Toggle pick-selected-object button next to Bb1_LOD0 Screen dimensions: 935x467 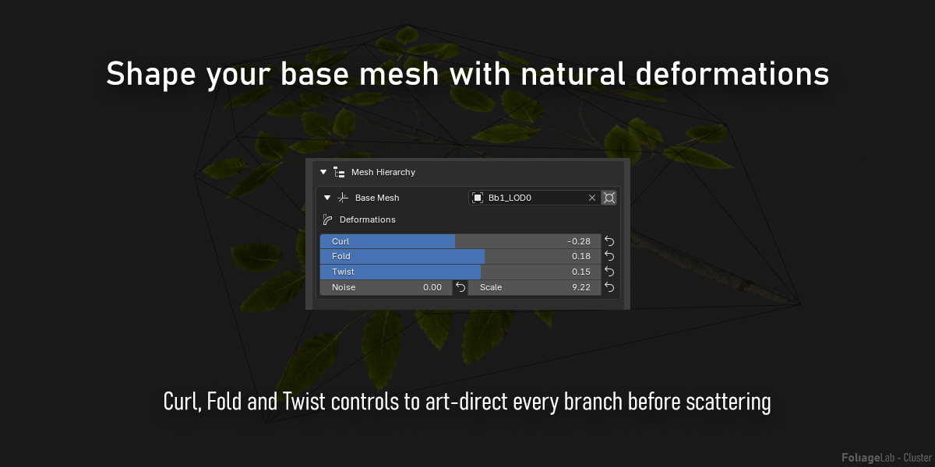pos(609,198)
